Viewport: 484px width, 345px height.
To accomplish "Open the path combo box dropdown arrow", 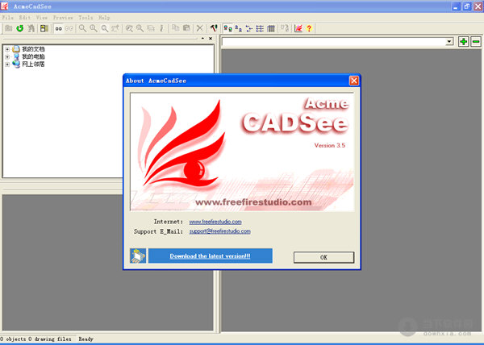I will [449, 41].
